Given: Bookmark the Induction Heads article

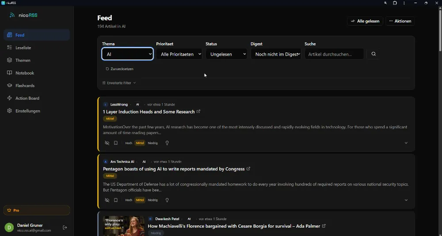Looking at the screenshot, I should click(115, 143).
